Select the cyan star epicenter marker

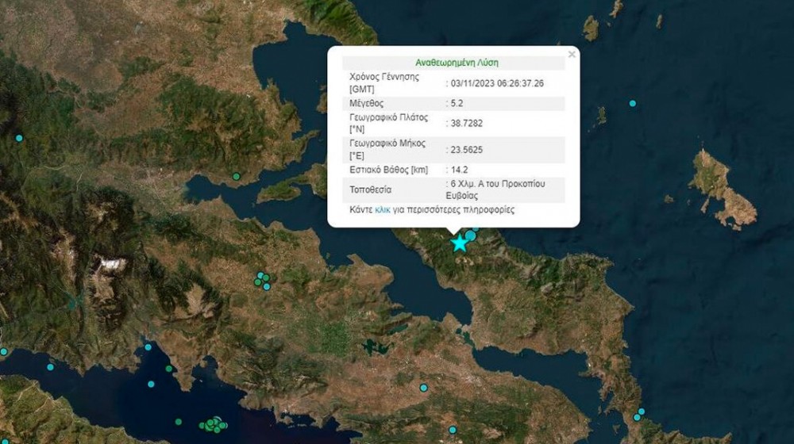[x=459, y=243]
